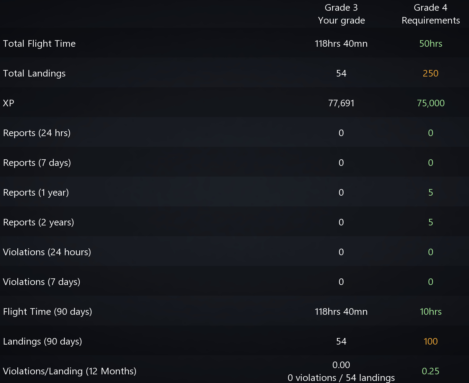Click the Violations (7 days) label

42,282
